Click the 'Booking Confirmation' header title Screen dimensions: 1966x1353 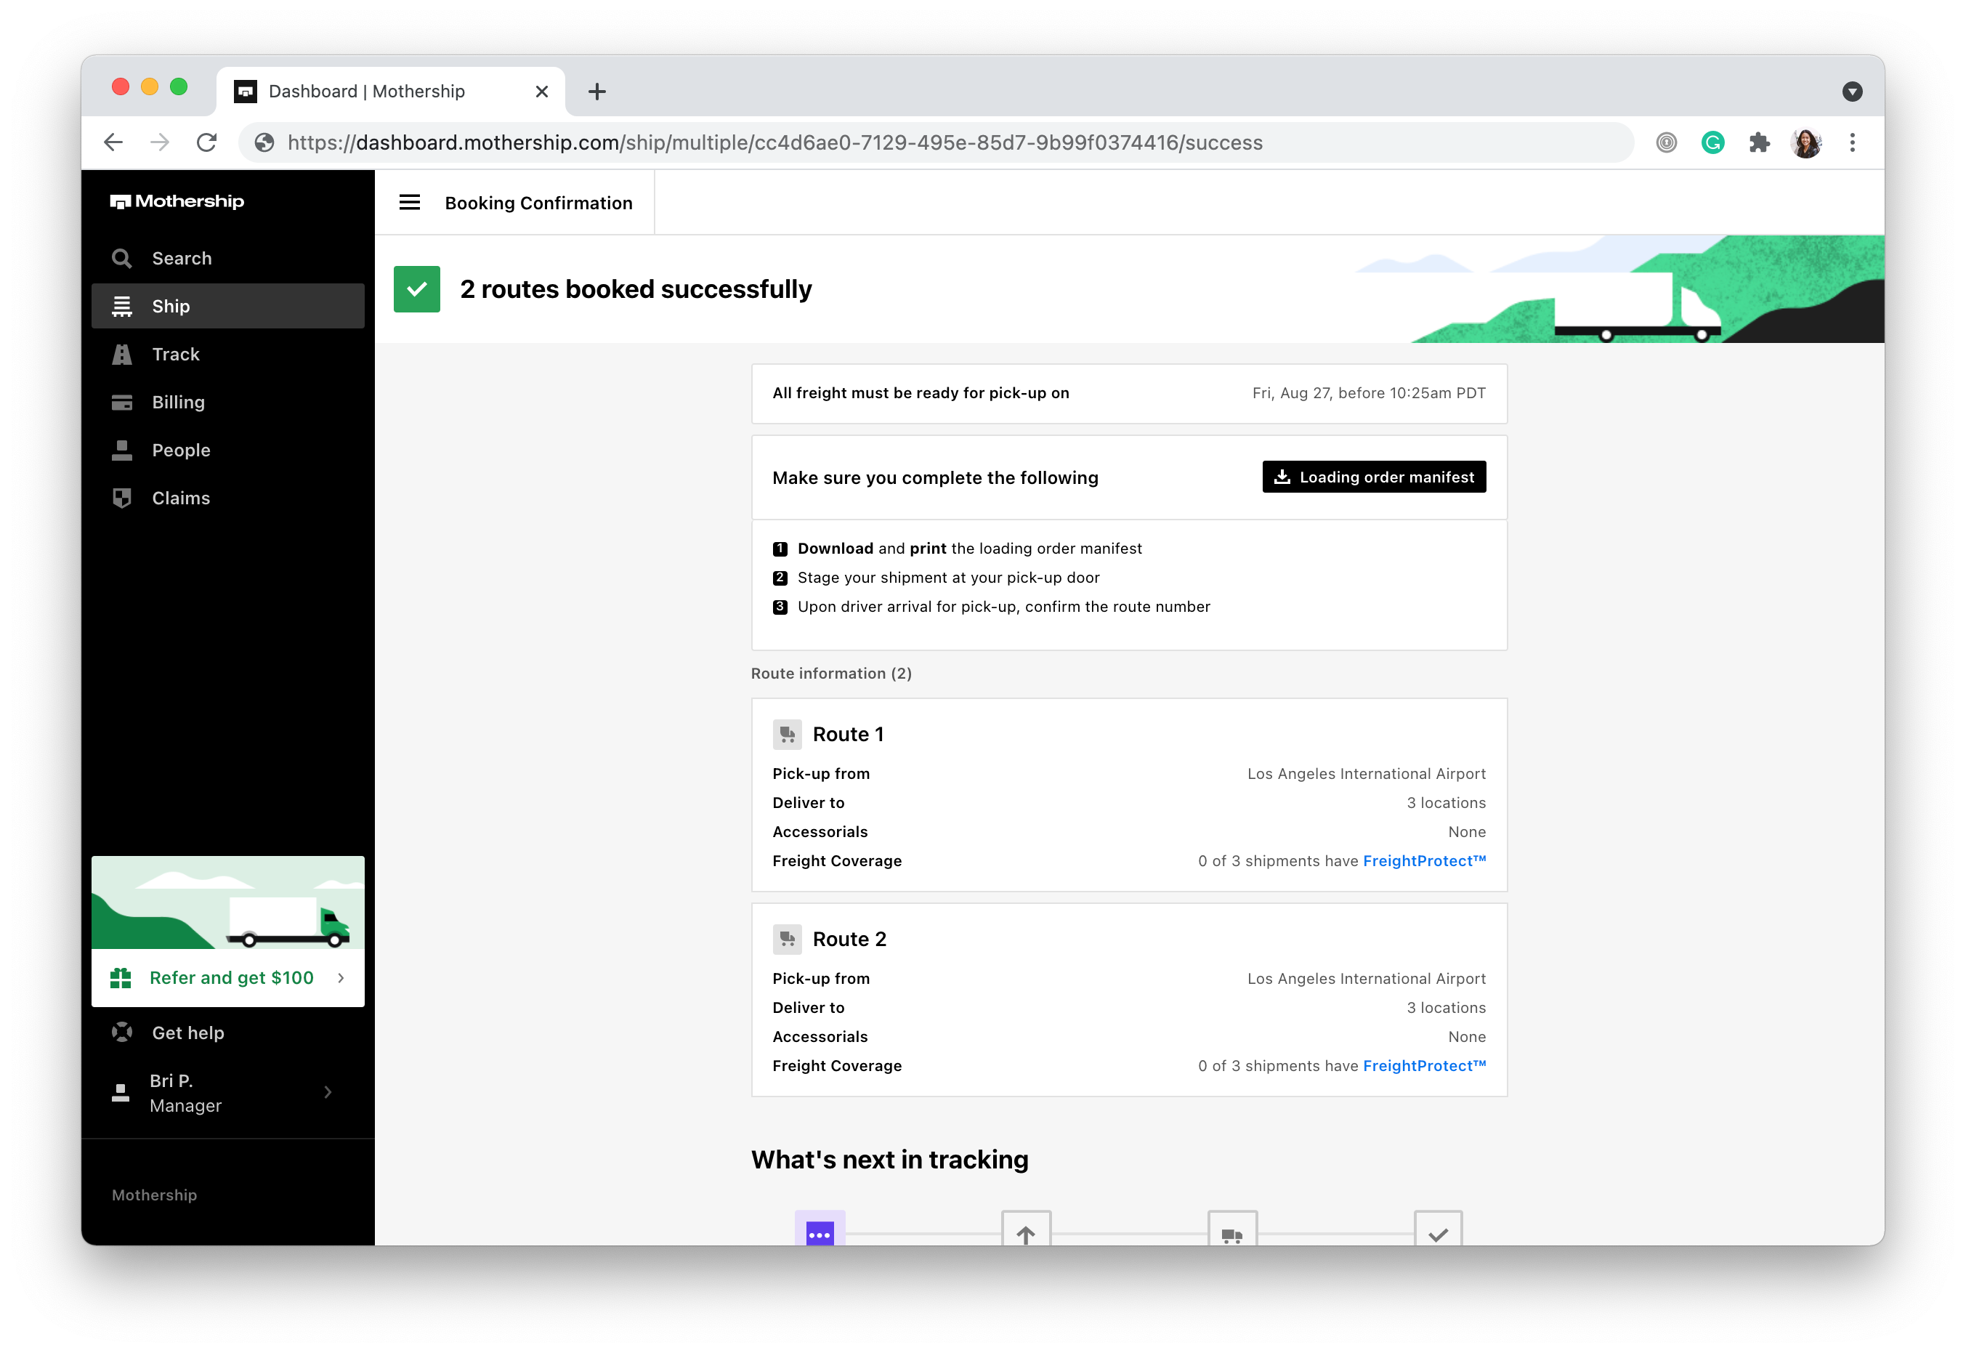coord(538,203)
